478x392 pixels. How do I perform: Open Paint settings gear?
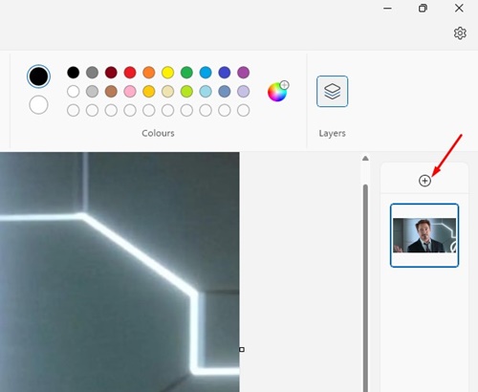(460, 33)
